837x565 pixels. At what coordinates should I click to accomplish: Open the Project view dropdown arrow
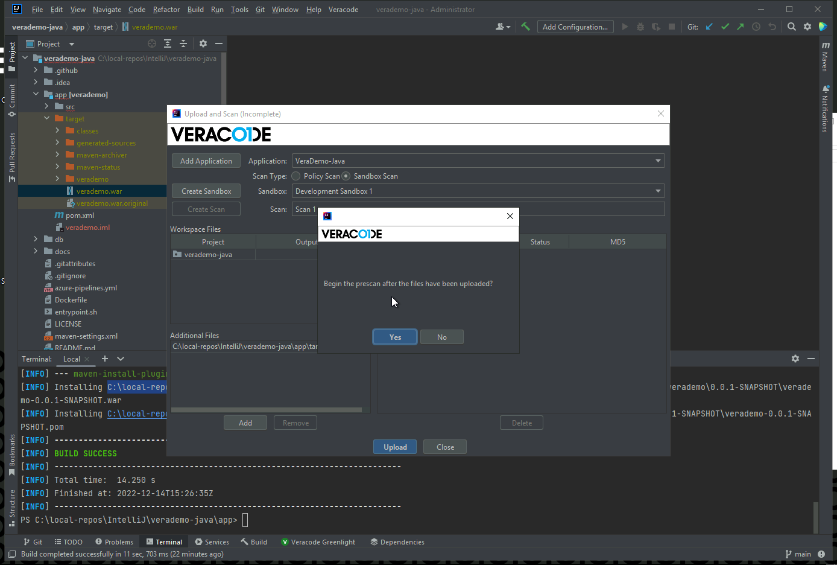coord(71,44)
